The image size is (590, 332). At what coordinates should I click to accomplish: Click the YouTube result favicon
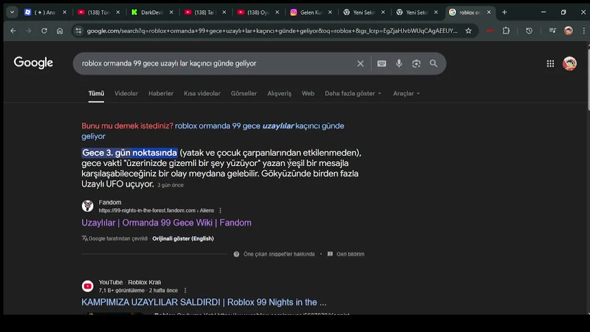tap(88, 286)
